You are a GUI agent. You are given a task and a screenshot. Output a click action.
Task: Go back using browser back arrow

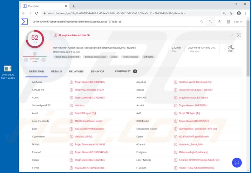pyautogui.click(x=24, y=13)
